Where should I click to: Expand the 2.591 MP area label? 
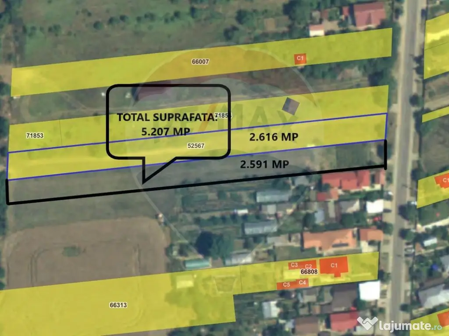click(x=264, y=165)
